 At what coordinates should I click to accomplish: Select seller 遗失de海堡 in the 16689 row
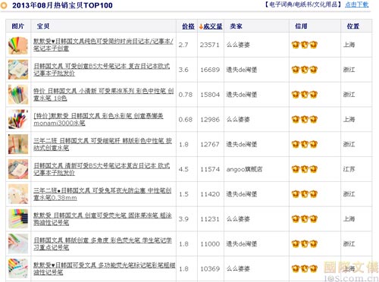[x=242, y=70]
